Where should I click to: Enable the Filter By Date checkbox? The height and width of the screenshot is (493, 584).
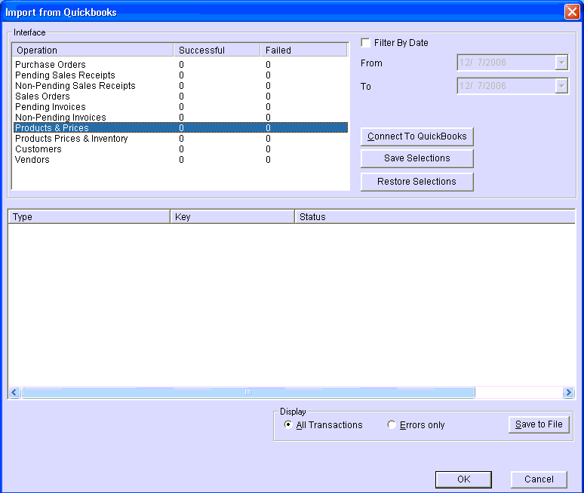[x=366, y=43]
